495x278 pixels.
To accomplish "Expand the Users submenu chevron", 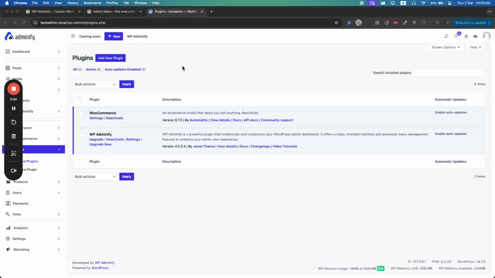I will click(59, 192).
